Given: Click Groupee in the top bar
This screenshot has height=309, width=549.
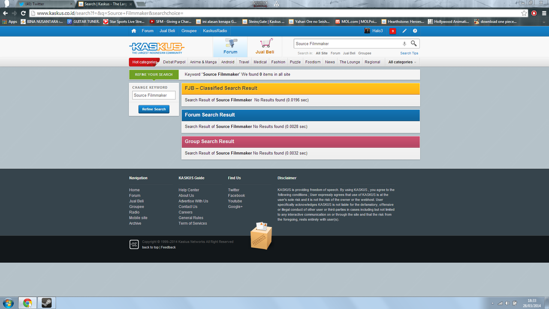Looking at the screenshot, I should [189, 31].
